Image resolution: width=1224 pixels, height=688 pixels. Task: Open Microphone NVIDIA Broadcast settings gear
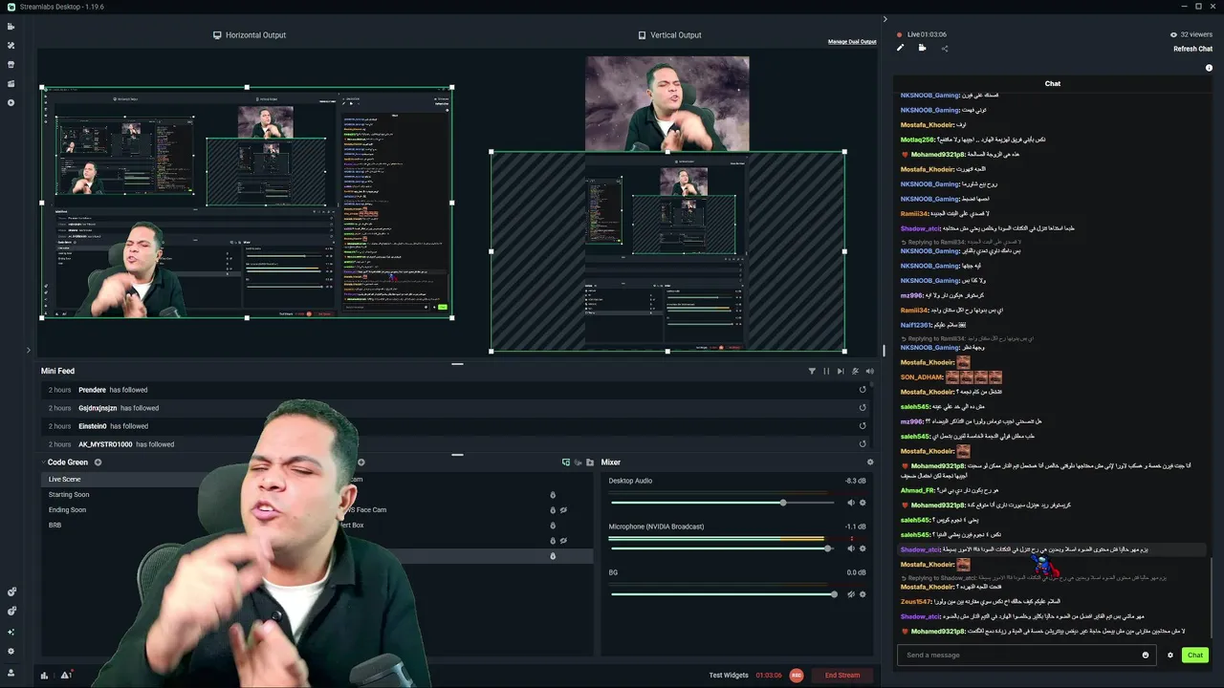[x=863, y=548]
